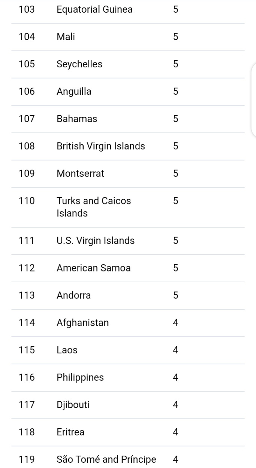Click the Equatorial Guinea country name
This screenshot has width=256, height=468.
pyautogui.click(x=94, y=9)
